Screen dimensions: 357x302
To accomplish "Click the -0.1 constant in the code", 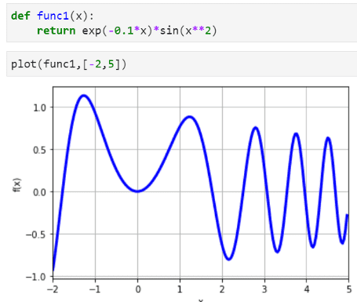I will coord(121,31).
